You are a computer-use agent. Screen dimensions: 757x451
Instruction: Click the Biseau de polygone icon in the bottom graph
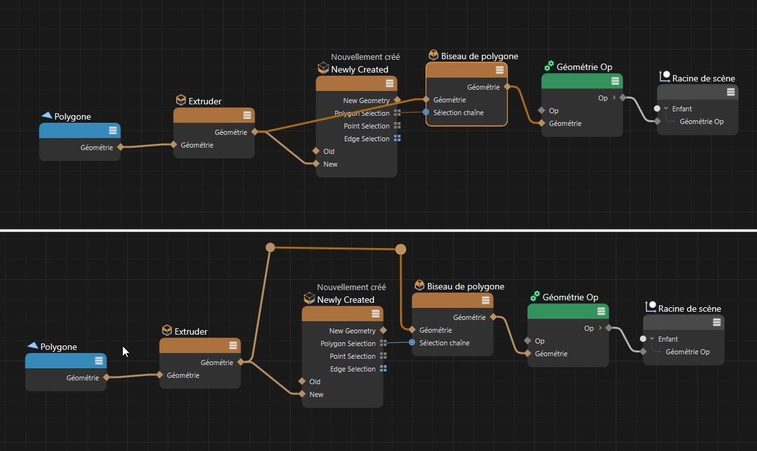(419, 286)
